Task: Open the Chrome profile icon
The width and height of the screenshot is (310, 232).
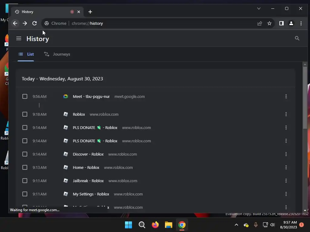Action: pos(291,23)
